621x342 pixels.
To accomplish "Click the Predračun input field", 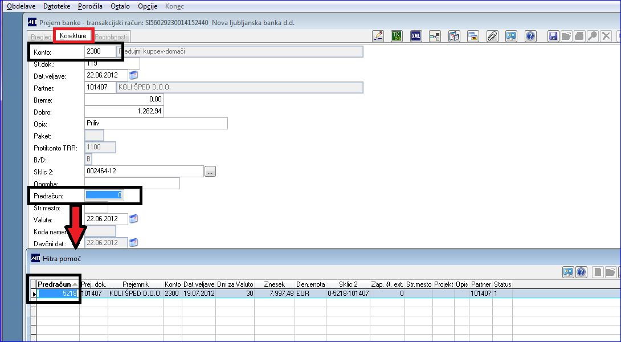I will (x=104, y=195).
